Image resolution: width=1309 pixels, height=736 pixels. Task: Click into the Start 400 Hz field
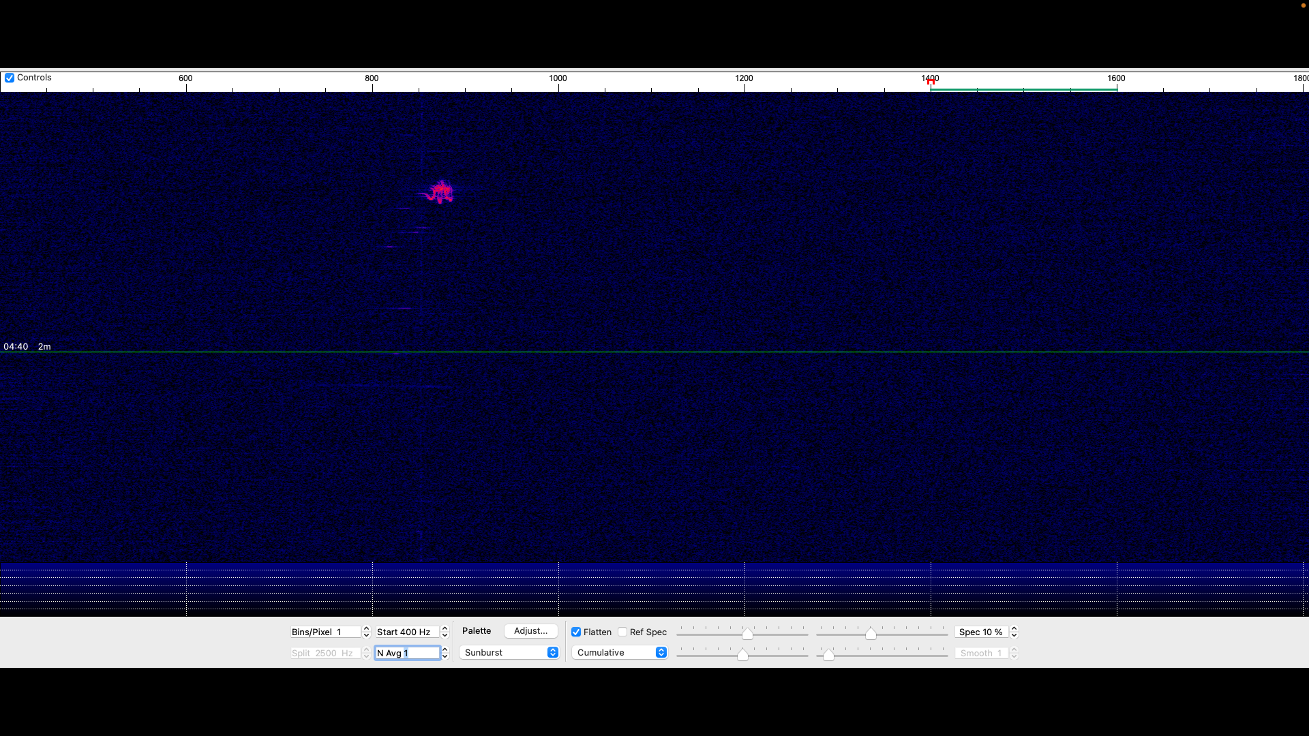pyautogui.click(x=407, y=632)
